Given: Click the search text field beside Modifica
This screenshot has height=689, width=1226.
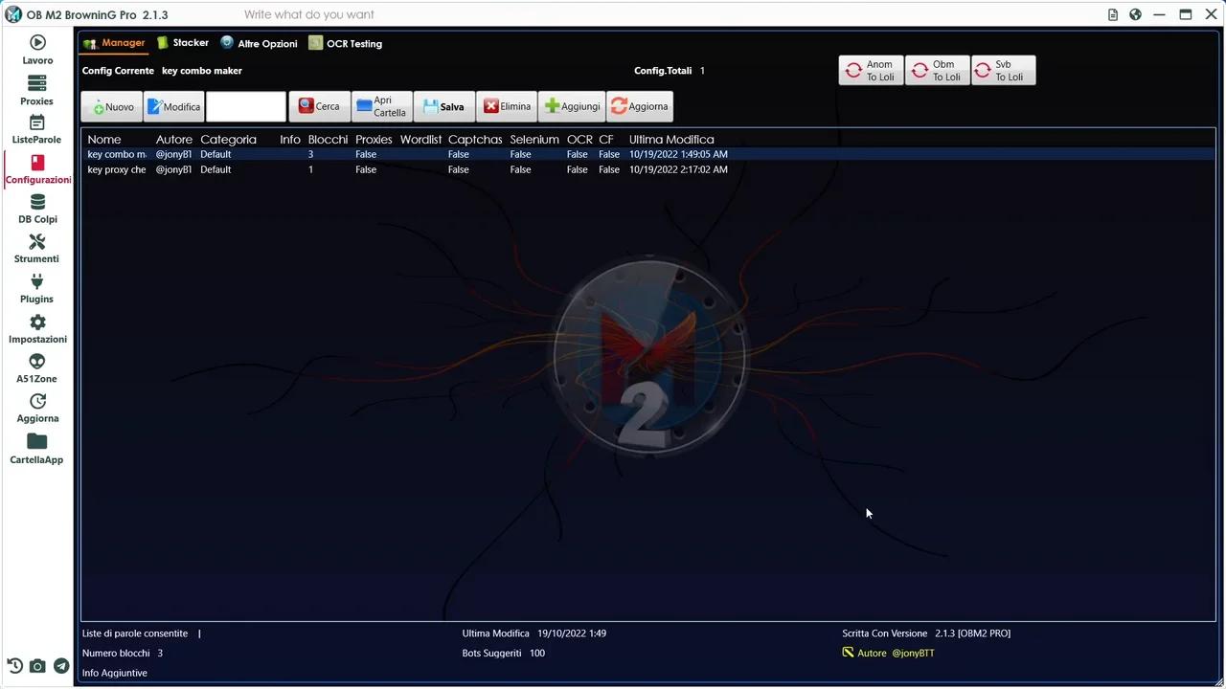Looking at the screenshot, I should tap(246, 106).
